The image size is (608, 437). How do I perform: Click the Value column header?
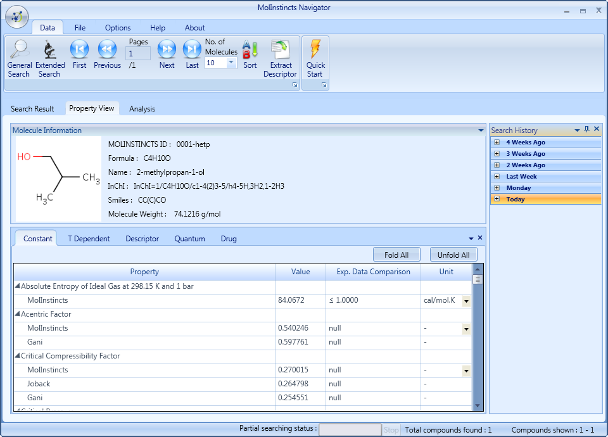point(300,272)
